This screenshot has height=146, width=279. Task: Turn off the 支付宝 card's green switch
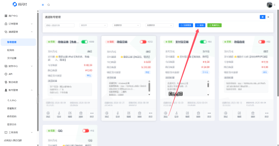[203, 42]
